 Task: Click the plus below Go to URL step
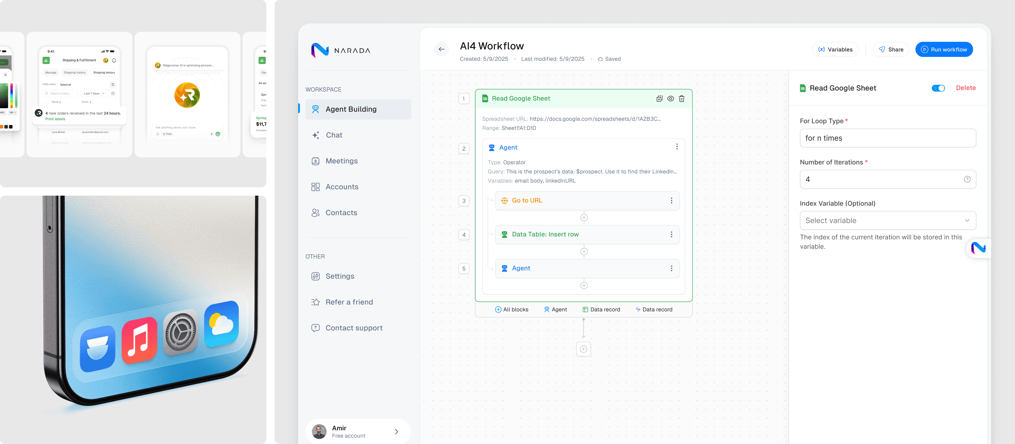click(584, 218)
